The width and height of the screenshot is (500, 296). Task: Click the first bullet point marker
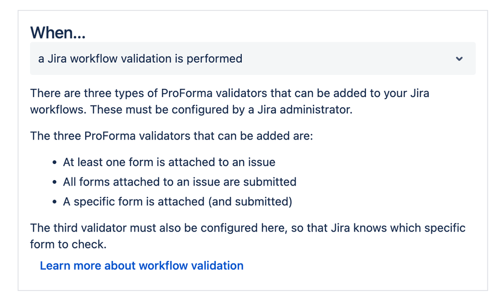coord(54,162)
